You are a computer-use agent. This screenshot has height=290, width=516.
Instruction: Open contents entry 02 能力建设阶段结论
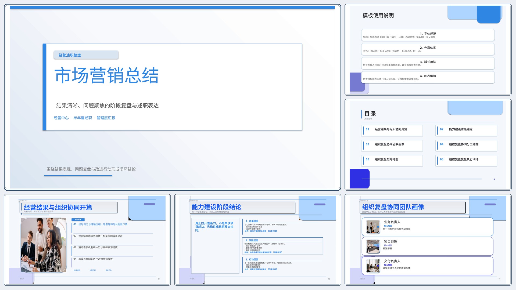tap(467, 130)
